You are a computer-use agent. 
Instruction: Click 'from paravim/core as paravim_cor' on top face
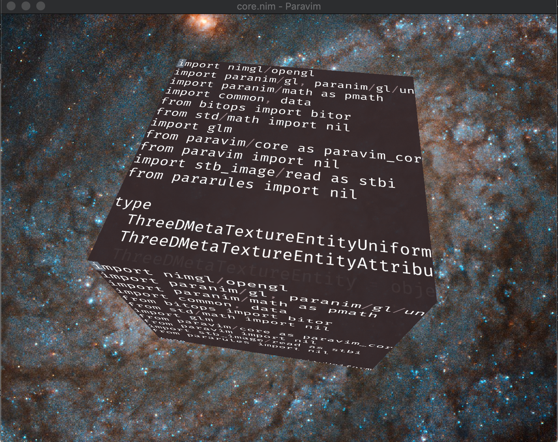coord(284,146)
